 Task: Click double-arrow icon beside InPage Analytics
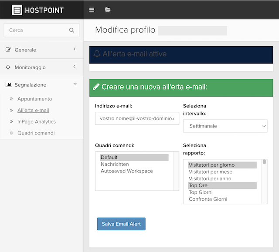tap(11, 122)
